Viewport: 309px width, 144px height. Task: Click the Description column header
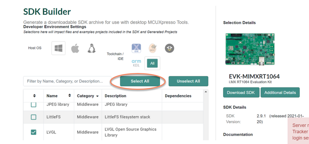click(115, 96)
